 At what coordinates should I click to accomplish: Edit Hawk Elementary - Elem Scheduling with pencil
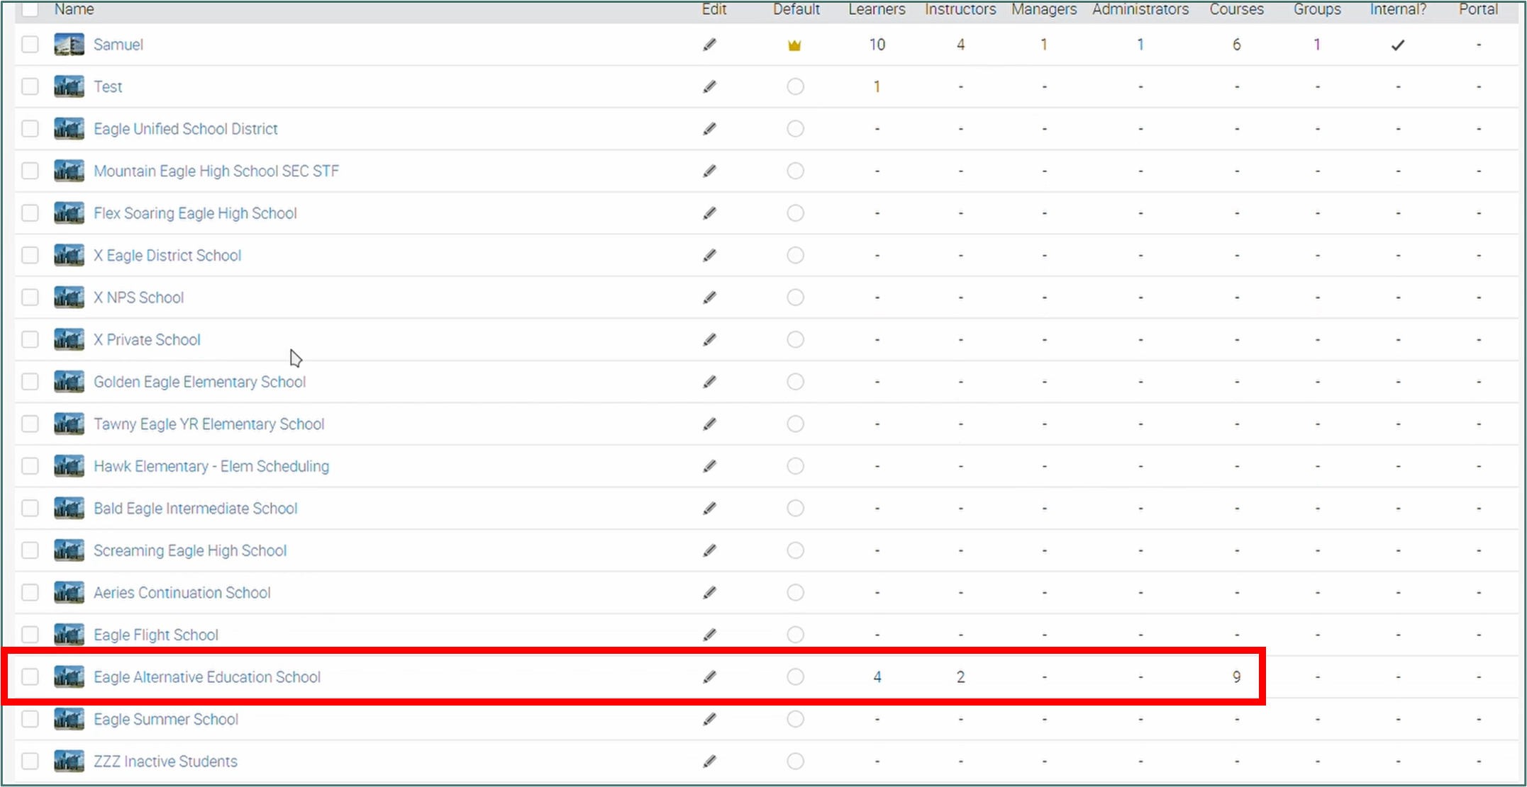pos(709,466)
